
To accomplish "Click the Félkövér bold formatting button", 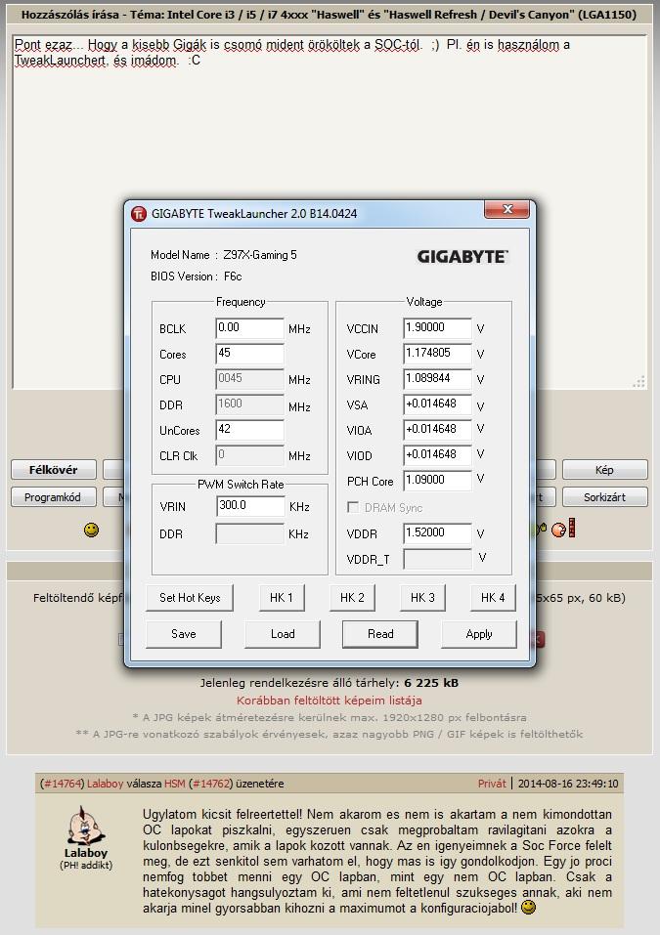I will coord(53,470).
